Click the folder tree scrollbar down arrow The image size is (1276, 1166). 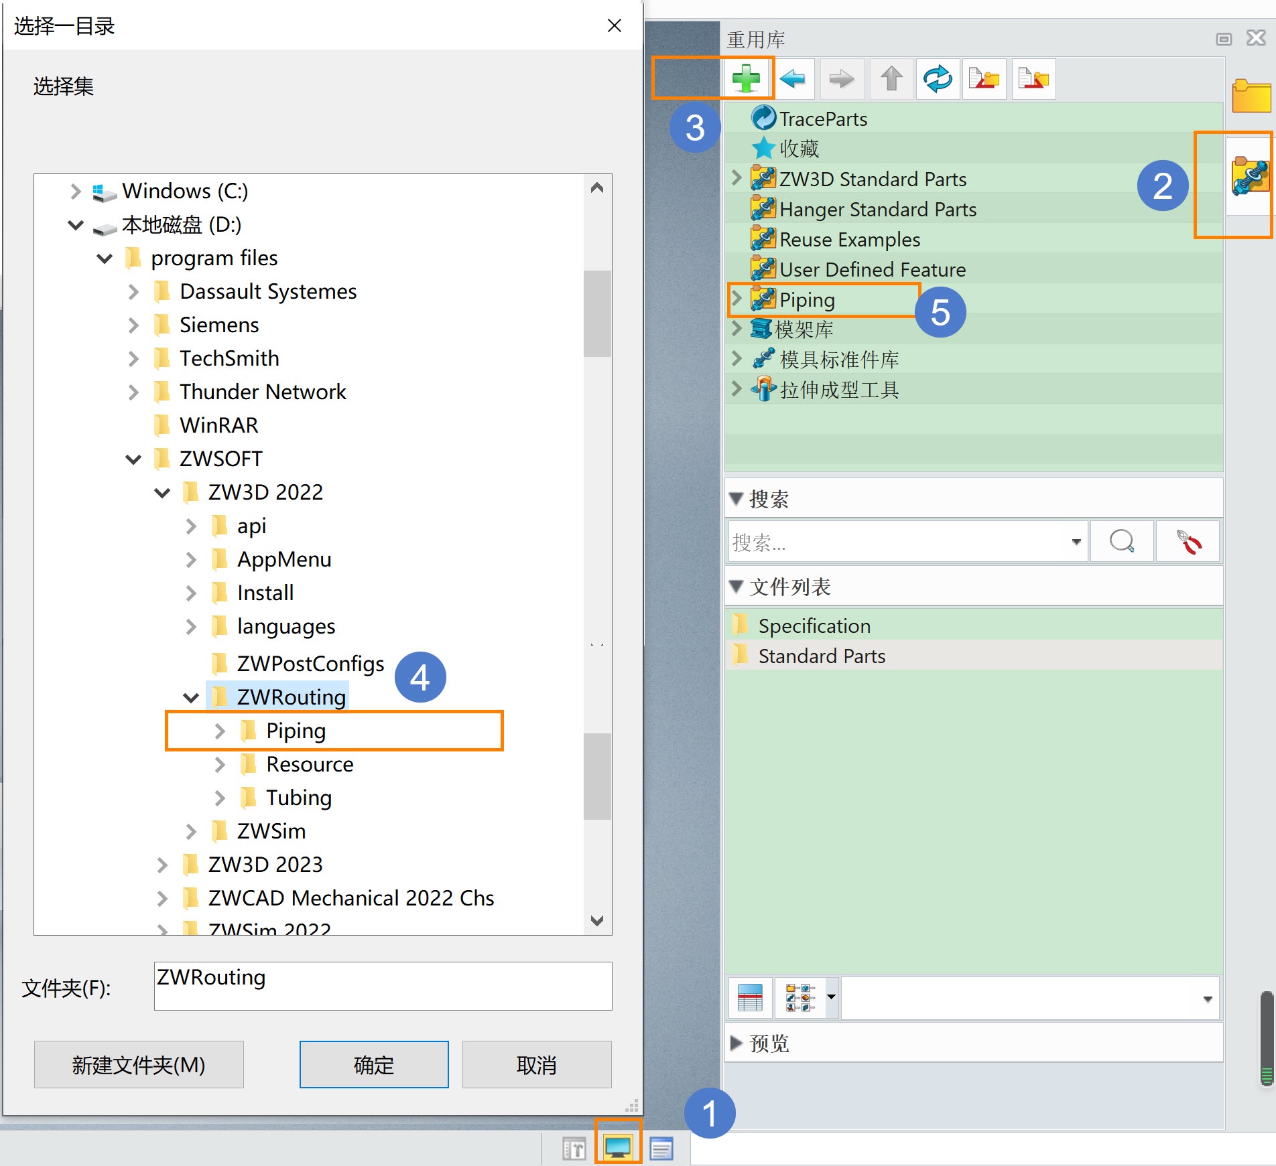coord(597,921)
